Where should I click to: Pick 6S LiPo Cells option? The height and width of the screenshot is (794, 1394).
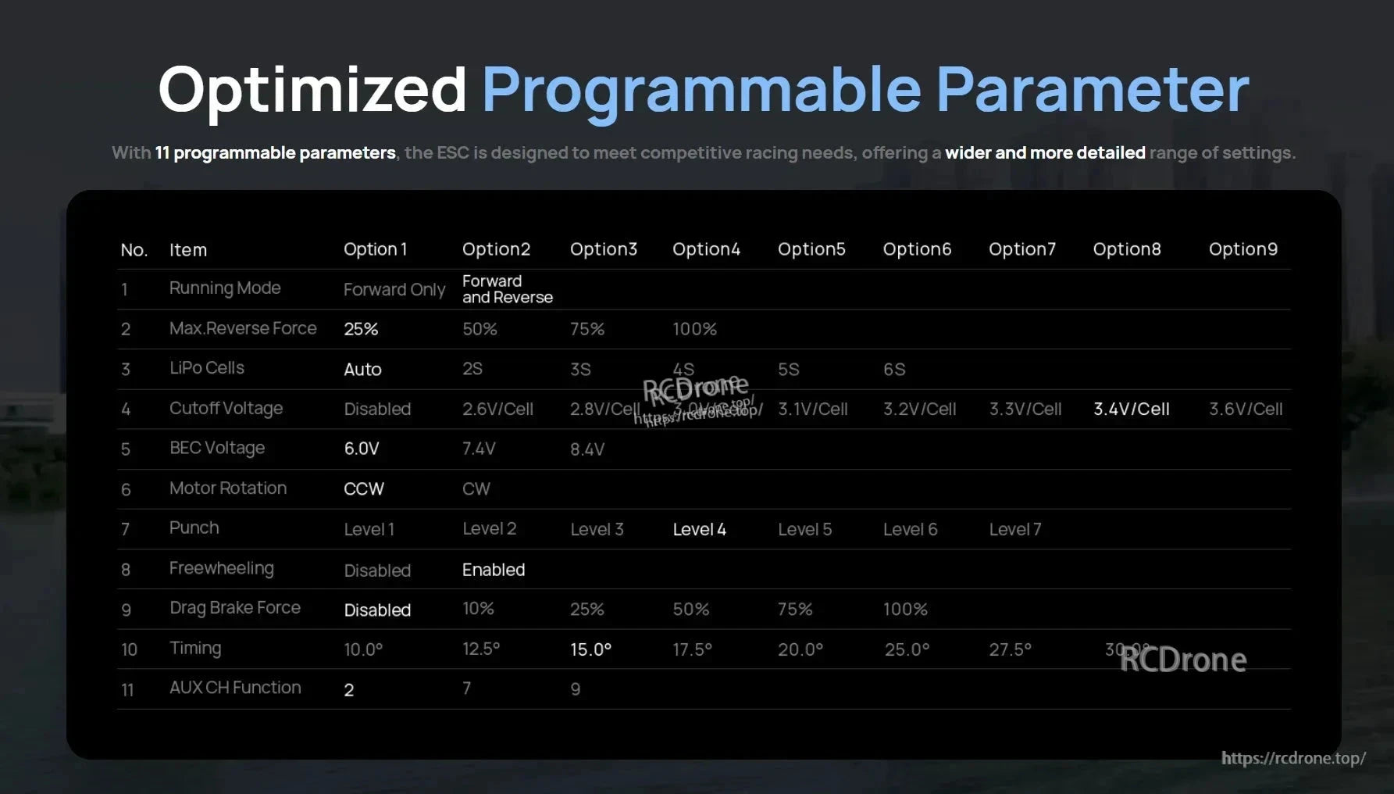895,369
